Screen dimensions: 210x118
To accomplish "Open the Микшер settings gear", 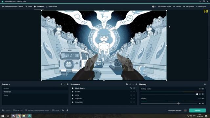I will pyautogui.click(x=205, y=84).
